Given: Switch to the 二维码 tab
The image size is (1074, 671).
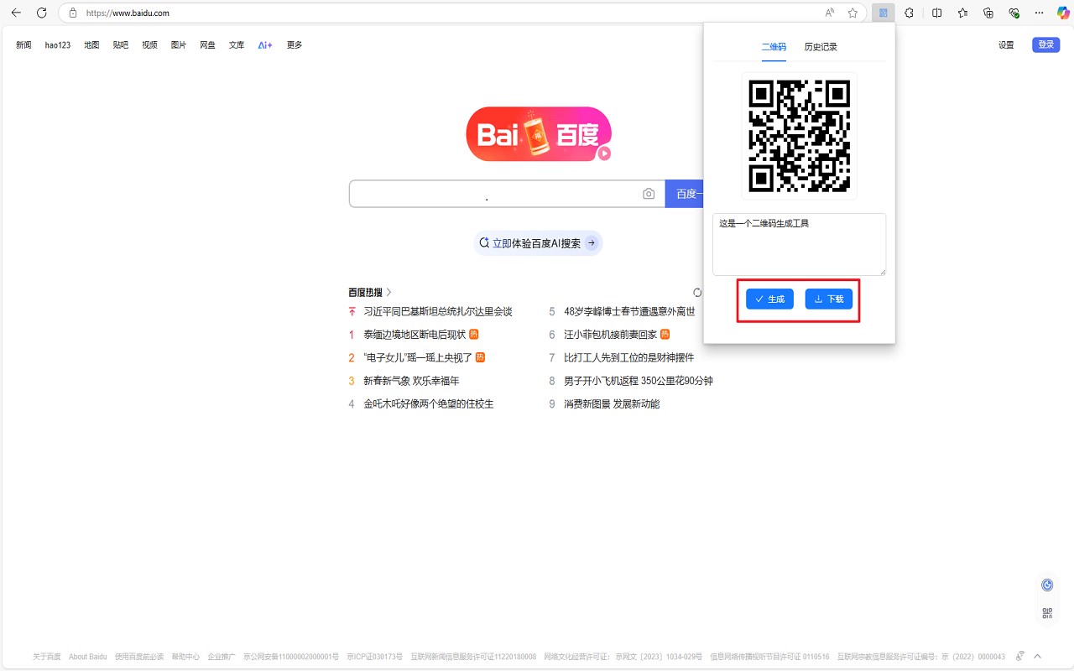Looking at the screenshot, I should tap(774, 47).
